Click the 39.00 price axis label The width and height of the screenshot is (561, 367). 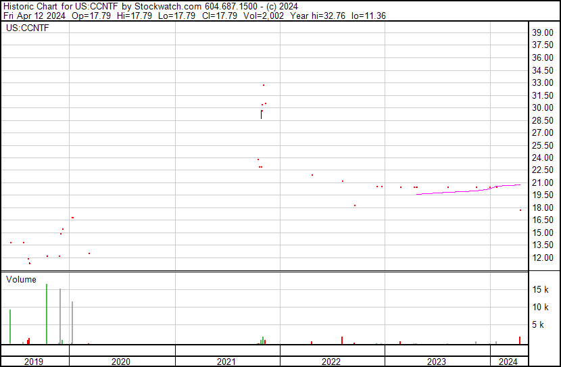coord(543,32)
